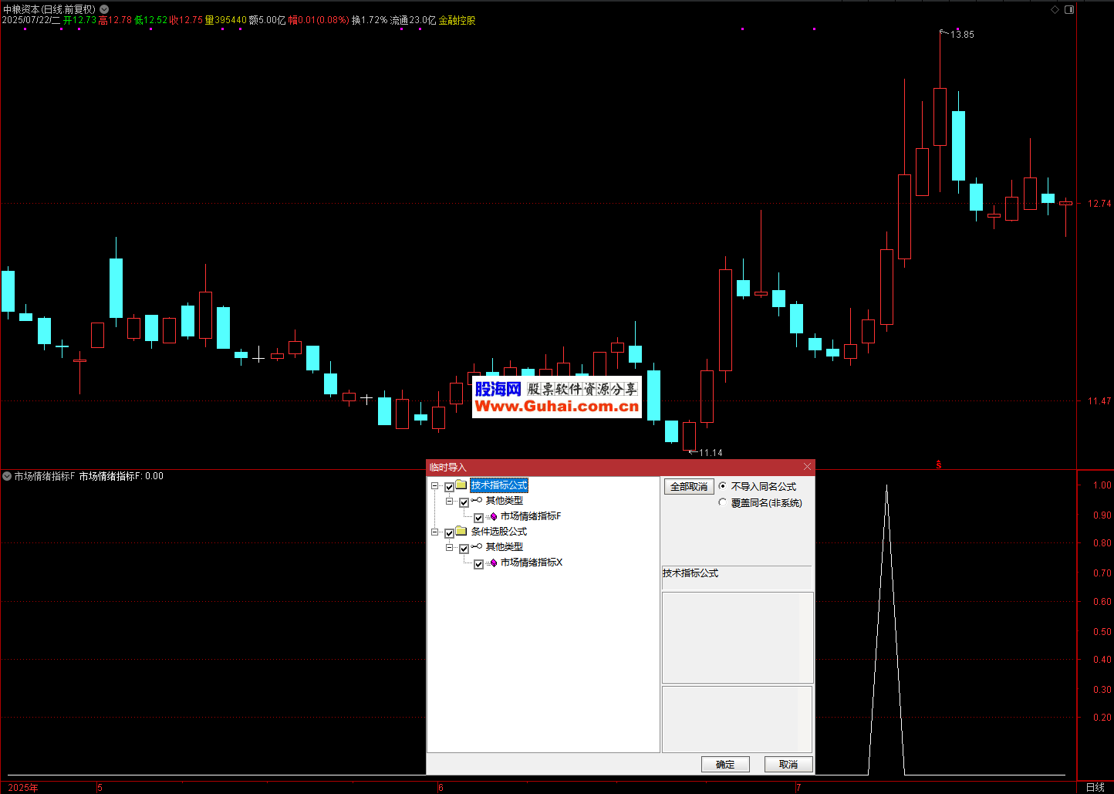Image resolution: width=1114 pixels, height=794 pixels.
Task: Click the 日线 period label at bottom-right
Action: pos(1095,787)
